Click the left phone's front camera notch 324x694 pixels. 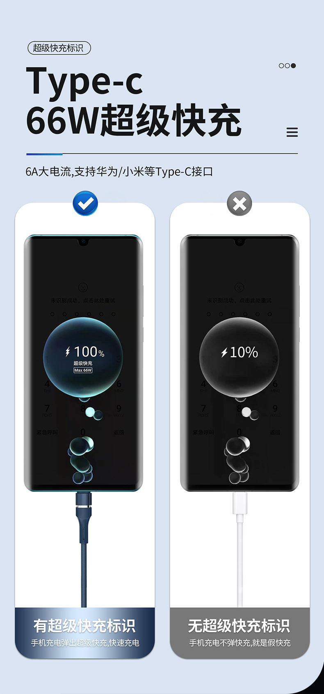tap(83, 241)
